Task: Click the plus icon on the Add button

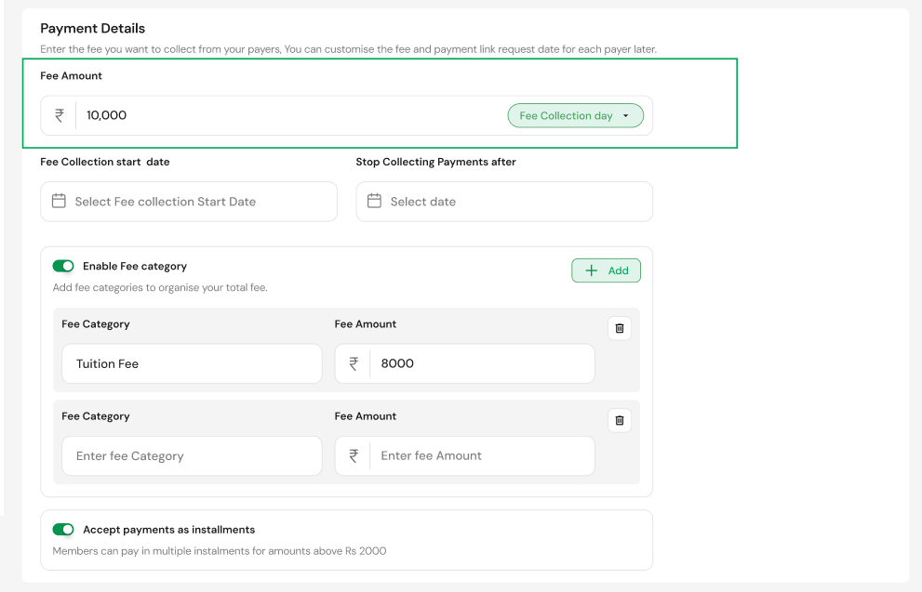Action: coord(593,270)
